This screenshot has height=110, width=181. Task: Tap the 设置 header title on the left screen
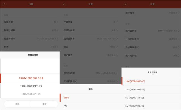(31, 4)
